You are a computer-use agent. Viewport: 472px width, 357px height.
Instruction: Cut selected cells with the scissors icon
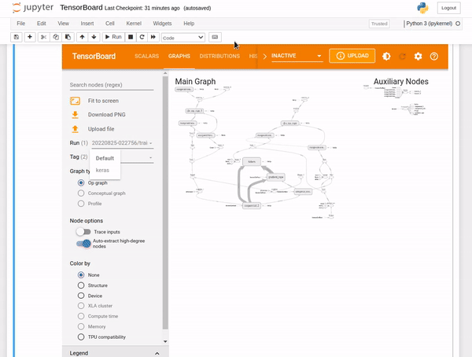[x=43, y=37]
